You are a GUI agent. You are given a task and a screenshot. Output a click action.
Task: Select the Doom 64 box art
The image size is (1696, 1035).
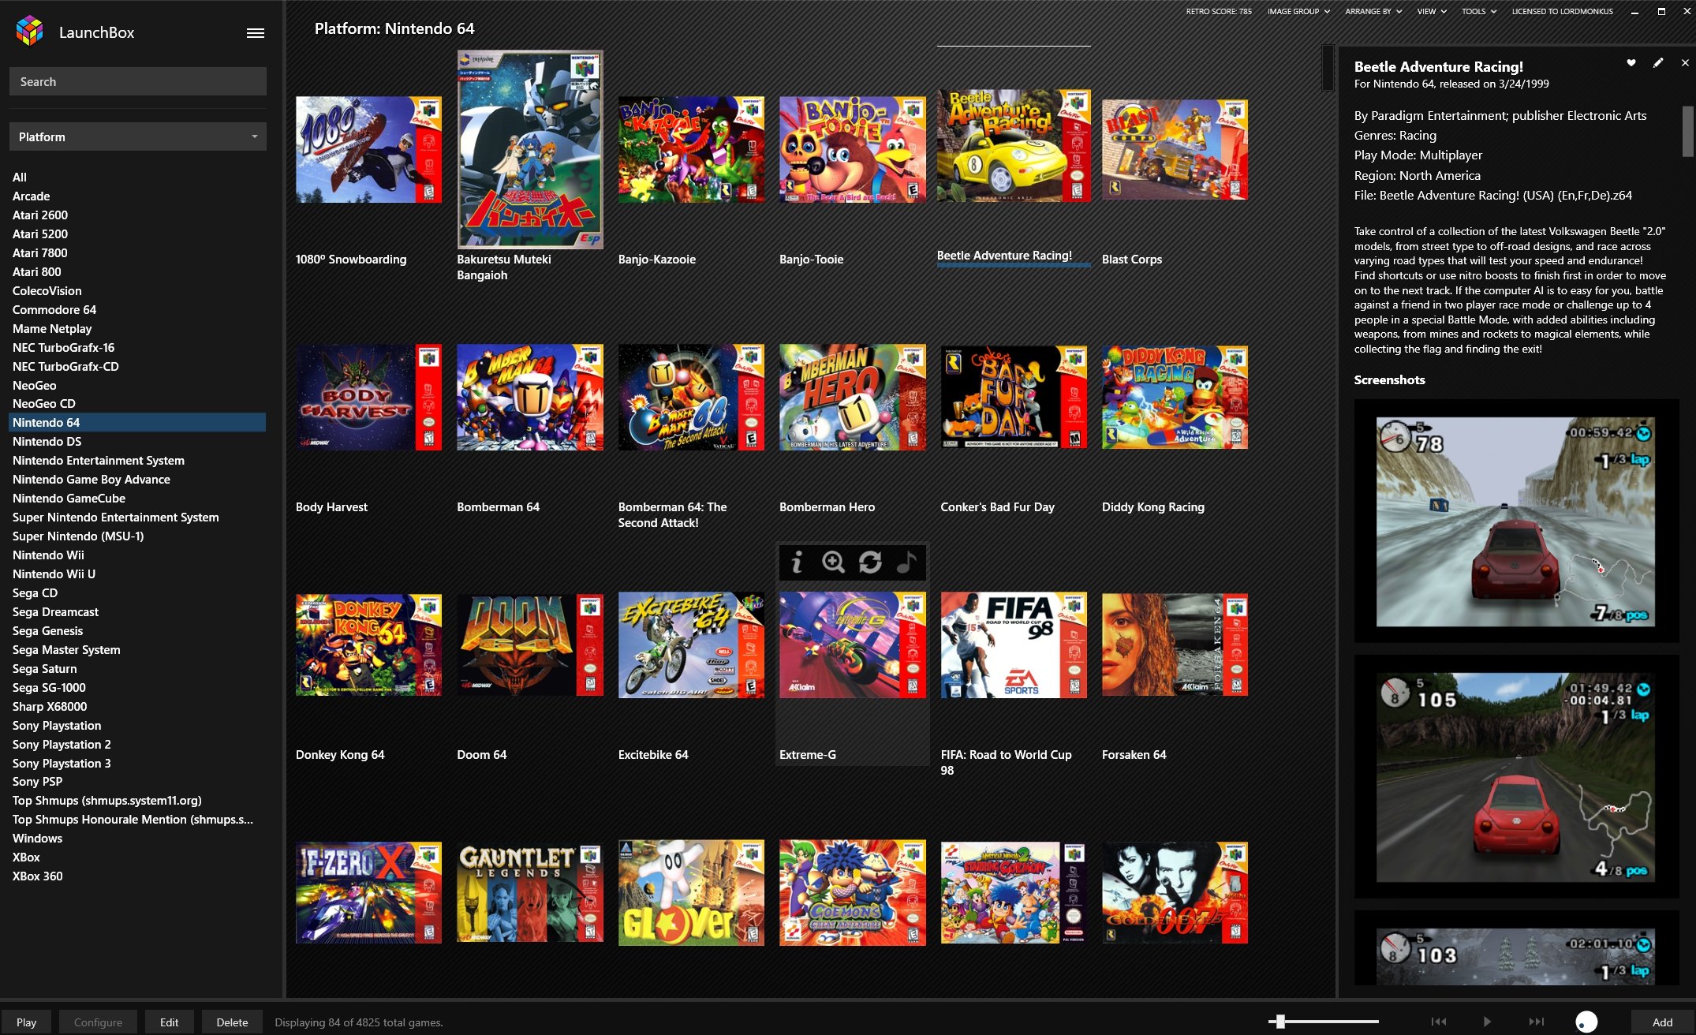pos(530,645)
